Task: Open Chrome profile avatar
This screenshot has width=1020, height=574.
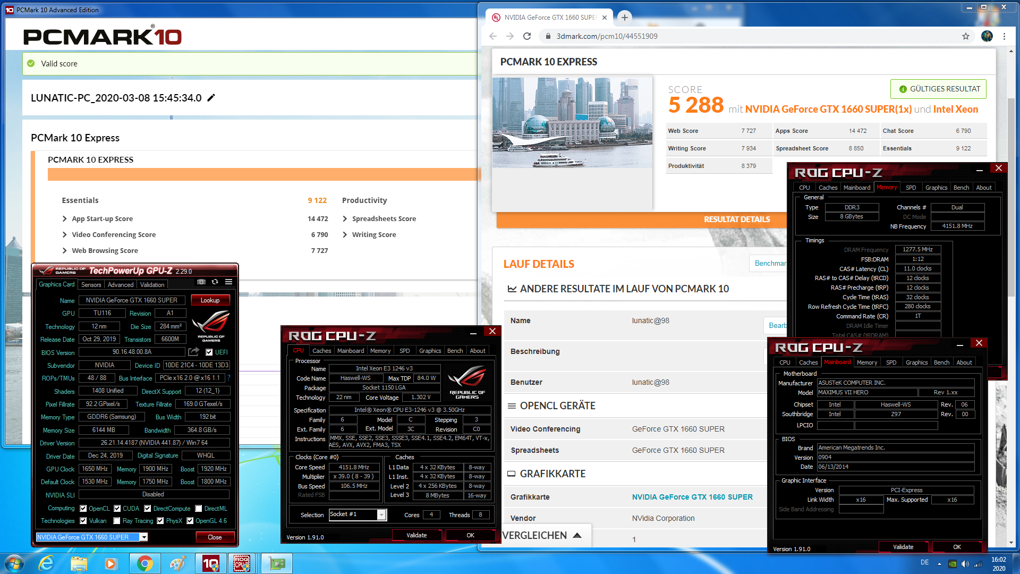Action: [x=987, y=36]
